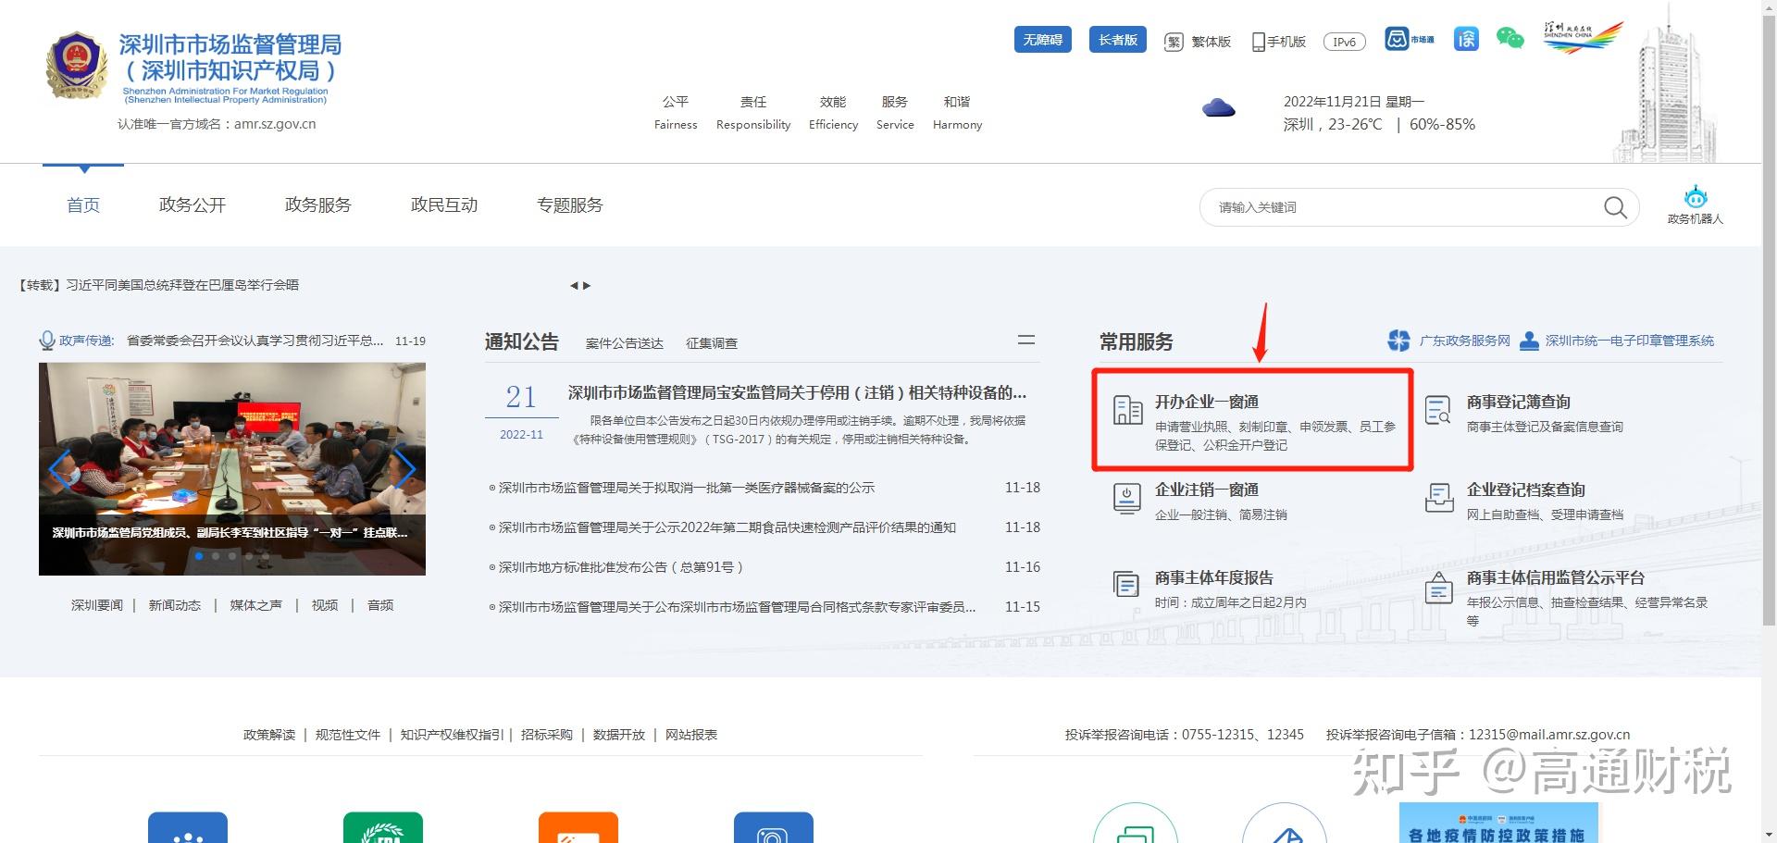Click the 政声传递 microphone icon
Screen dimensions: 1777x843
[x=47, y=341]
